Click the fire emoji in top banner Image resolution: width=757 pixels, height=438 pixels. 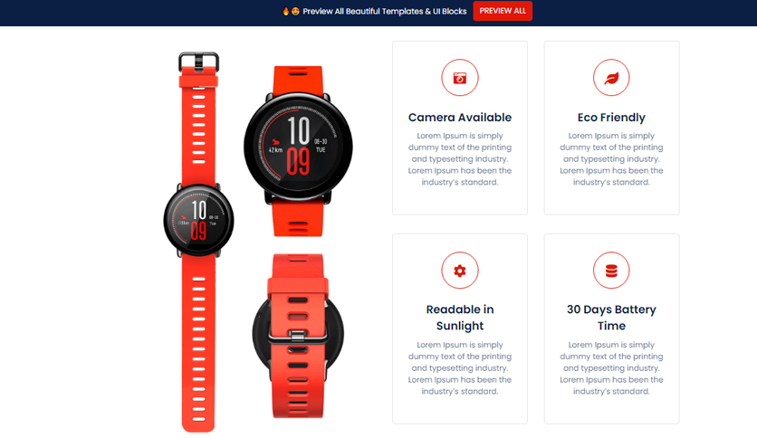(286, 11)
